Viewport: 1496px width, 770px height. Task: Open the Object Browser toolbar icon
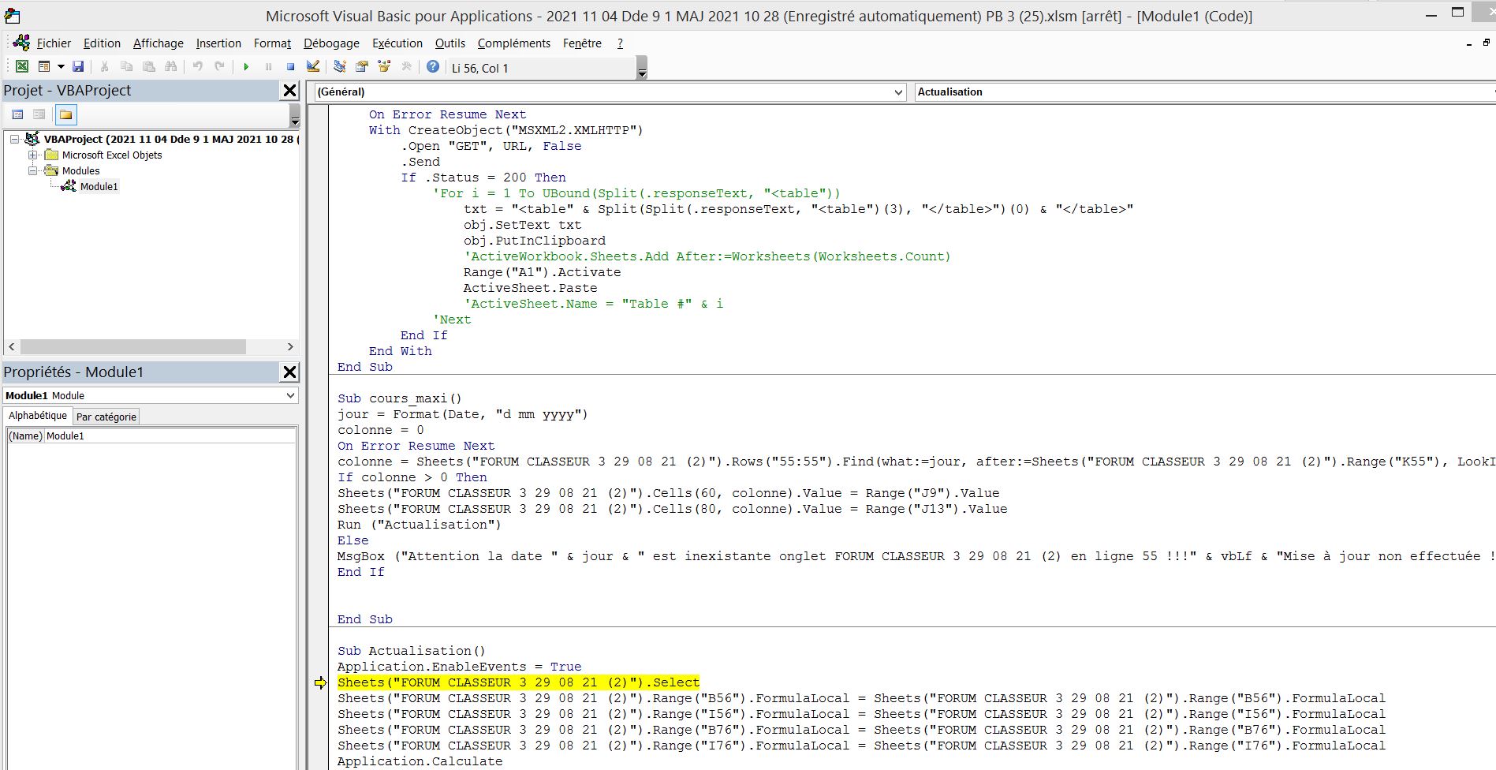[x=384, y=67]
